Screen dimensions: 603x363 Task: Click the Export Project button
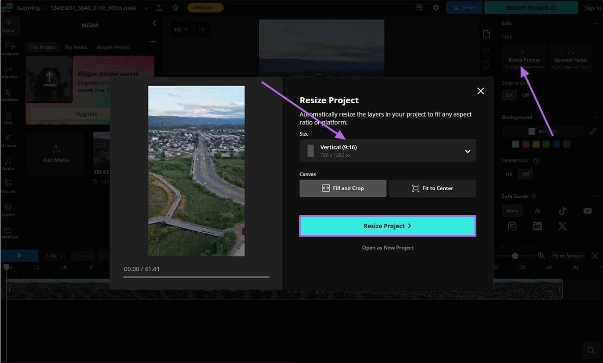(x=532, y=8)
